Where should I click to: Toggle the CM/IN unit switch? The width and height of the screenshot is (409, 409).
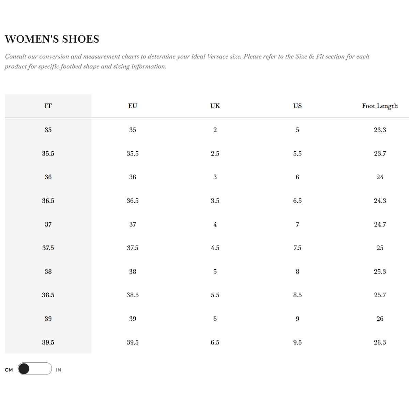(35, 368)
